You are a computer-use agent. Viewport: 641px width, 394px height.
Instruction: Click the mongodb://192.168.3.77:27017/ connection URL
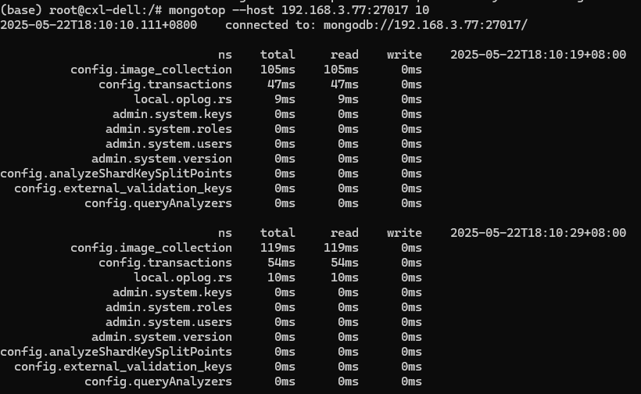[x=425, y=25]
